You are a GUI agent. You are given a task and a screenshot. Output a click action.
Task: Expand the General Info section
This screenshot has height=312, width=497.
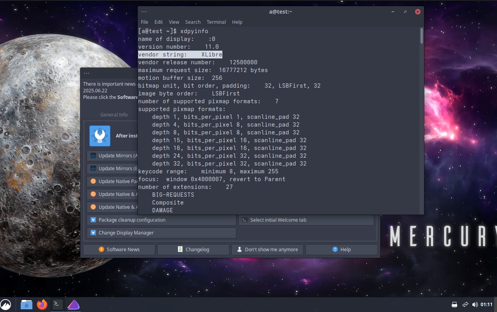point(114,115)
